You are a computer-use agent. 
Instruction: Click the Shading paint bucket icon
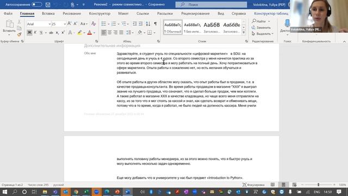coord(140,33)
